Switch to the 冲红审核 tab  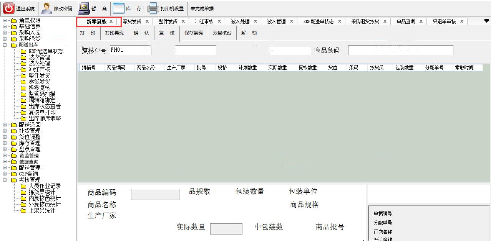point(204,21)
